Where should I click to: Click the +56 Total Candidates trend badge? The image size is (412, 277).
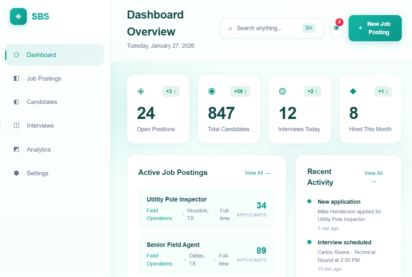(240, 91)
